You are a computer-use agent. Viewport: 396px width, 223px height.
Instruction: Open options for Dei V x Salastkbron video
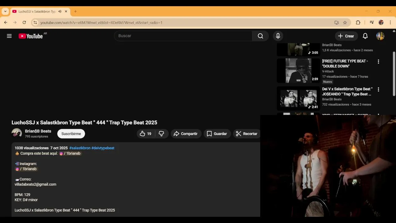(378, 90)
